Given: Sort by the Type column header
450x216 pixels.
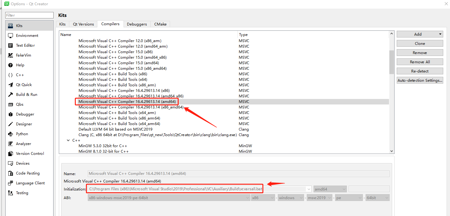Looking at the screenshot, I should click(x=313, y=35).
